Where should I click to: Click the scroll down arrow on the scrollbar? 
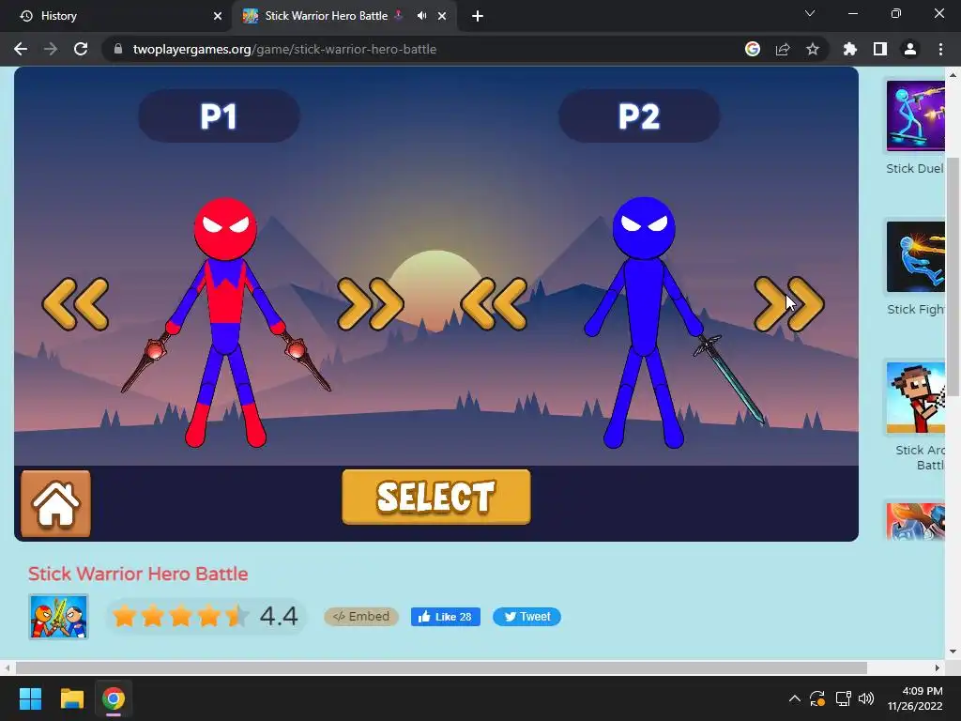coord(953,652)
